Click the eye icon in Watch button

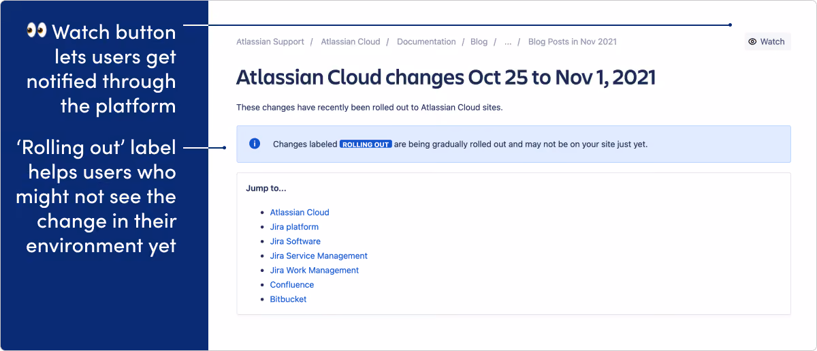(x=752, y=42)
